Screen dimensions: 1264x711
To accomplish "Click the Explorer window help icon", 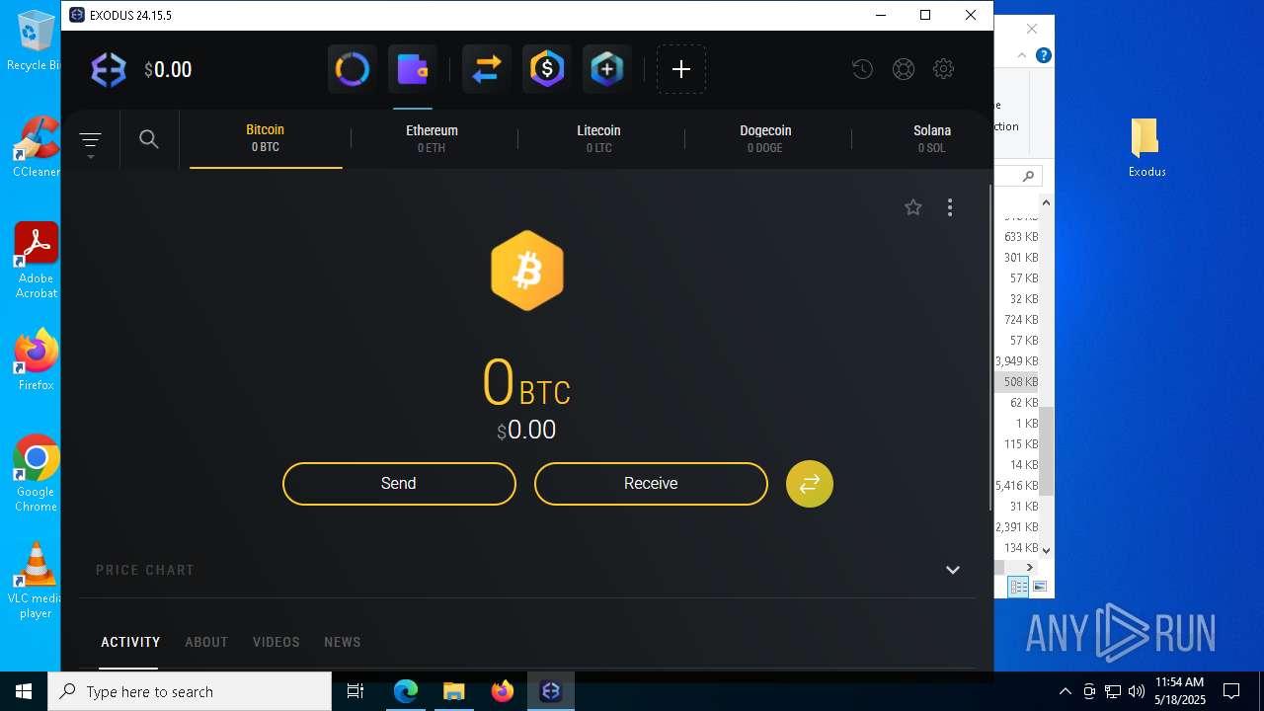I will [1043, 56].
